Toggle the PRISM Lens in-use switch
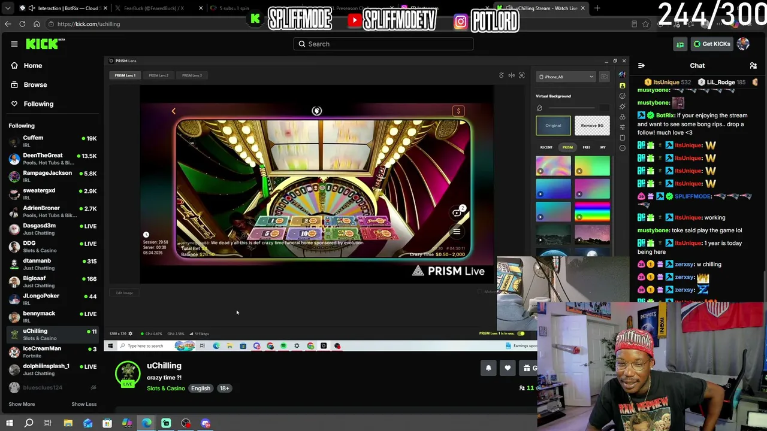The width and height of the screenshot is (767, 431). 521,333
